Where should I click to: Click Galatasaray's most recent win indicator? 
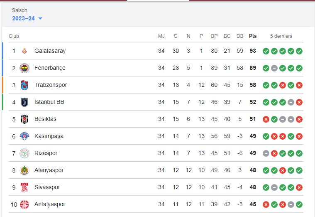[299, 51]
